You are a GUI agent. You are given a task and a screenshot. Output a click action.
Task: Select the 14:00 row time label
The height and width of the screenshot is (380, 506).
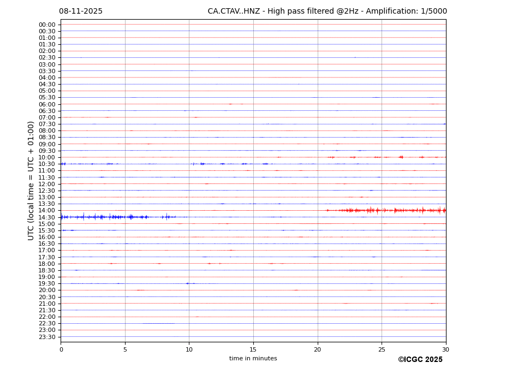(46, 211)
